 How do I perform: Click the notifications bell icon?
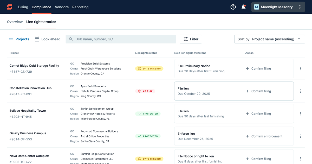tap(243, 7)
